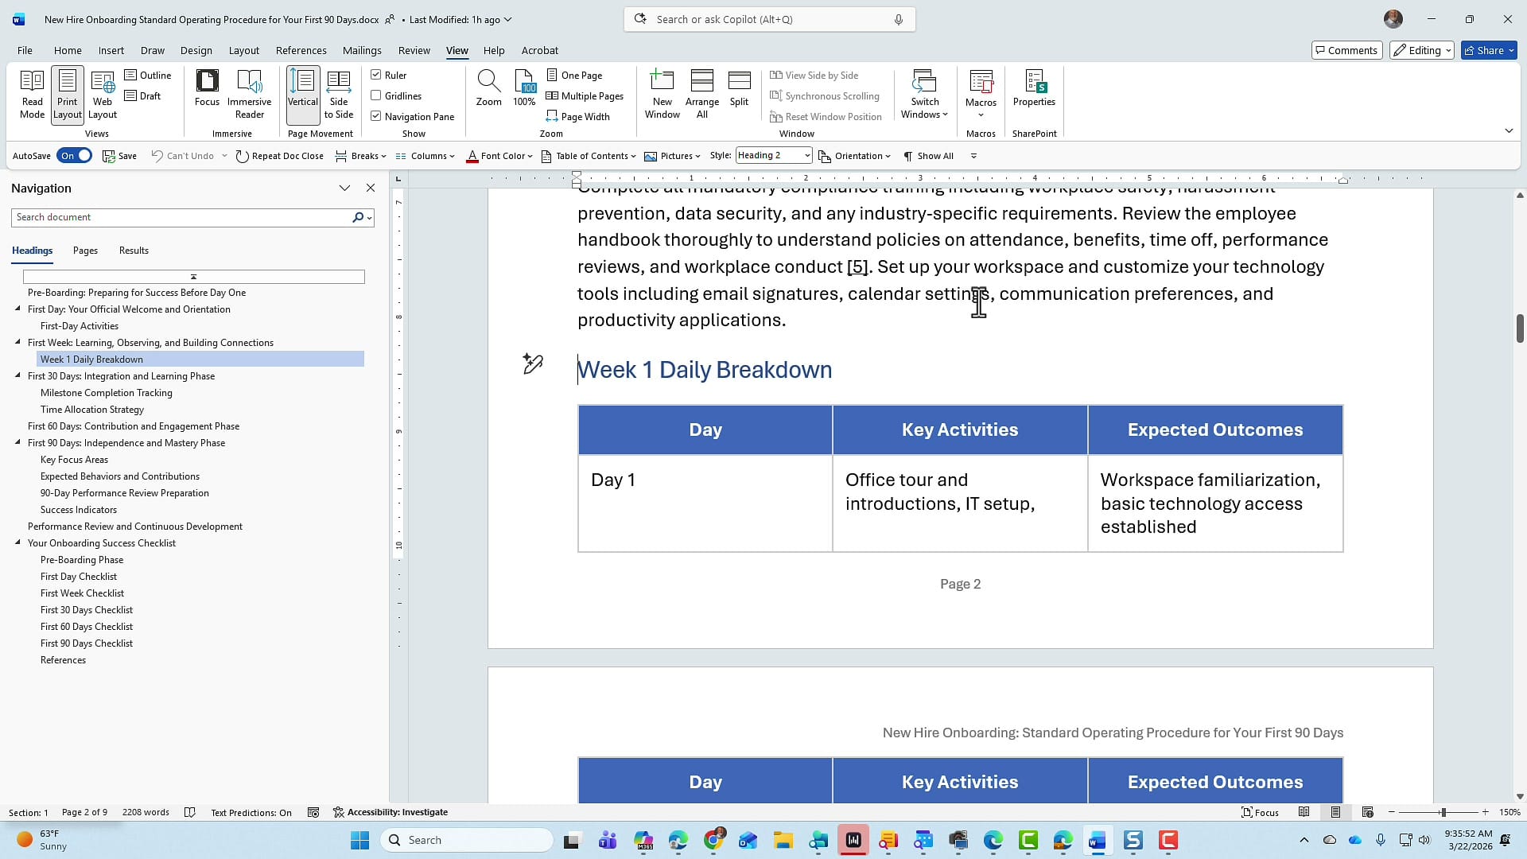Click the Search document field
This screenshot has width=1527, height=859.
pyautogui.click(x=181, y=217)
